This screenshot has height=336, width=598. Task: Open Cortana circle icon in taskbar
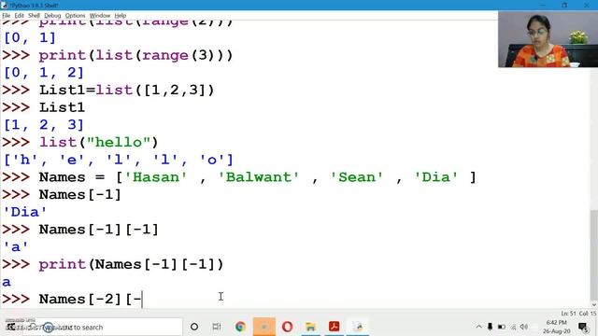194,327
